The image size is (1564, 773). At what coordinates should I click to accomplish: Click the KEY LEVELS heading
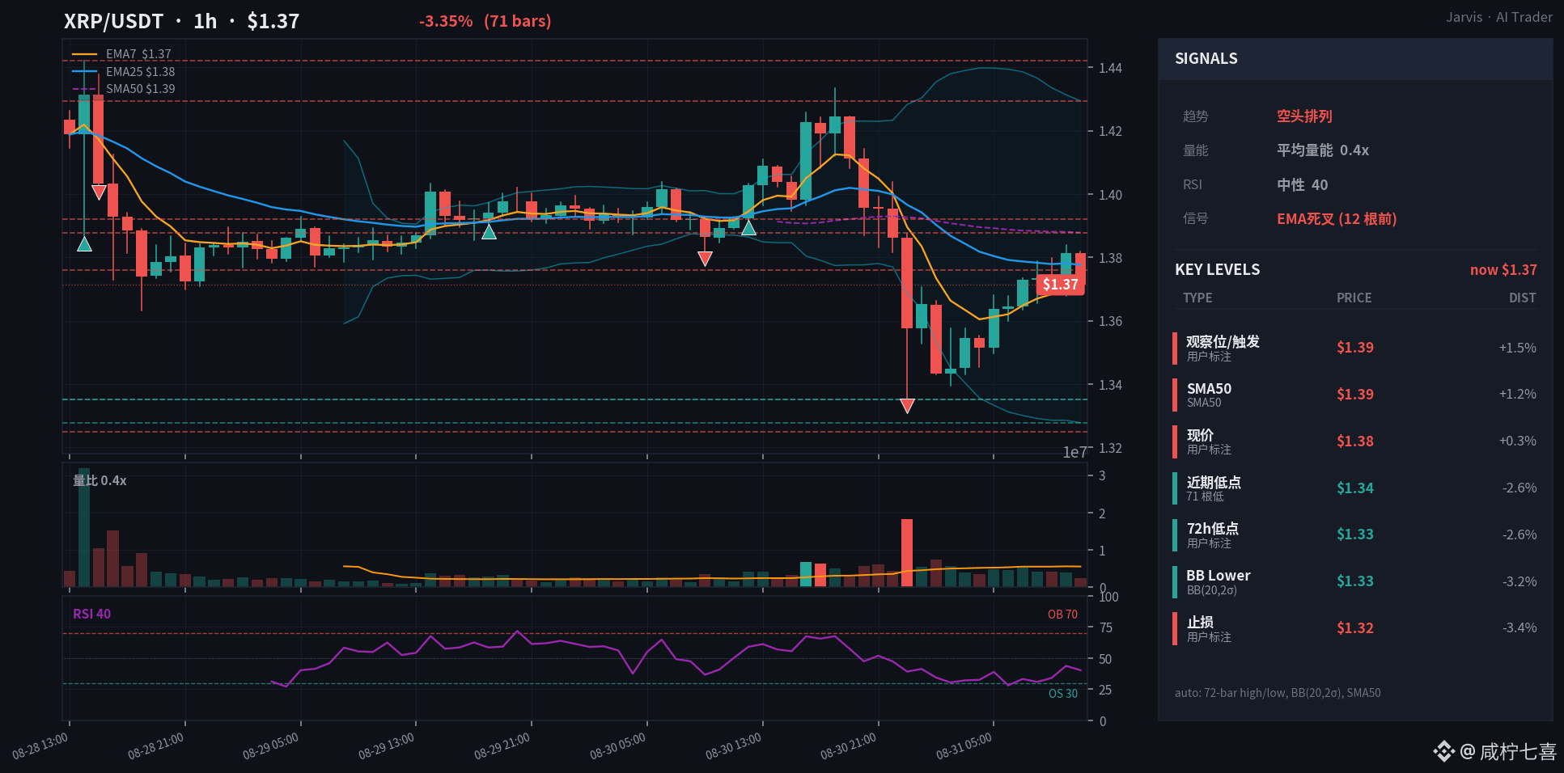coord(1217,270)
